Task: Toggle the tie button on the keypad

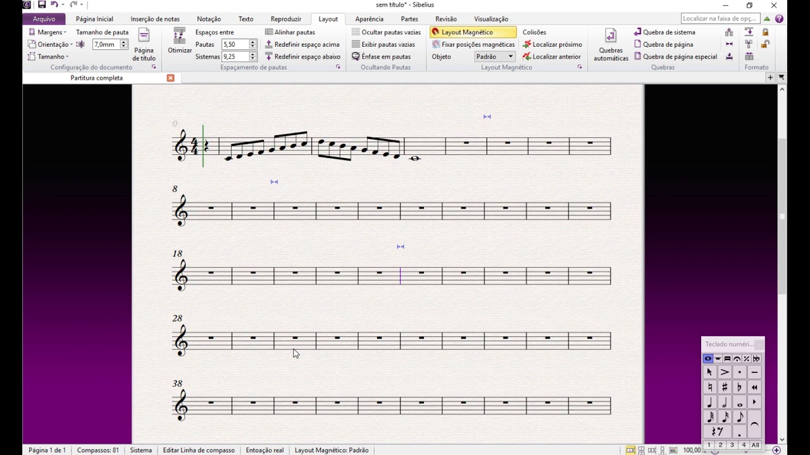Action: coord(754,425)
